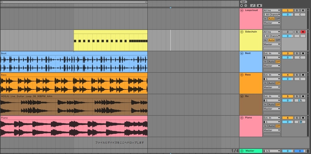This screenshot has height=154, width=311.
Task: Solo the Gu track
Action: (x=297, y=96)
